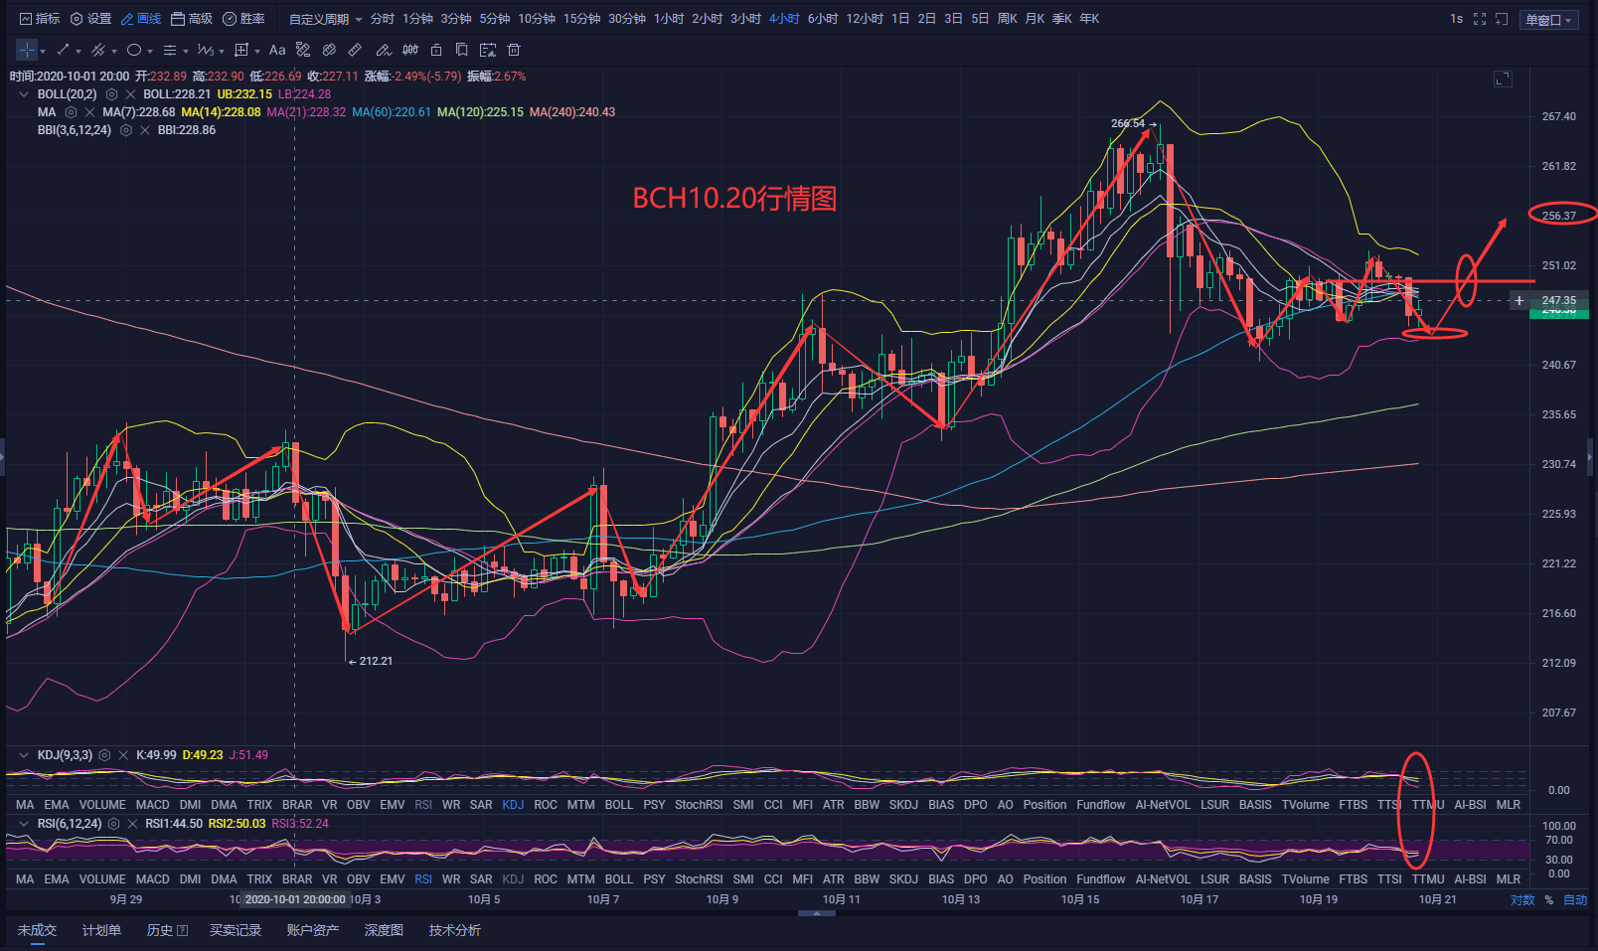The height and width of the screenshot is (951, 1598).
Task: Select the horizontal lines drawing tool
Action: (x=170, y=50)
